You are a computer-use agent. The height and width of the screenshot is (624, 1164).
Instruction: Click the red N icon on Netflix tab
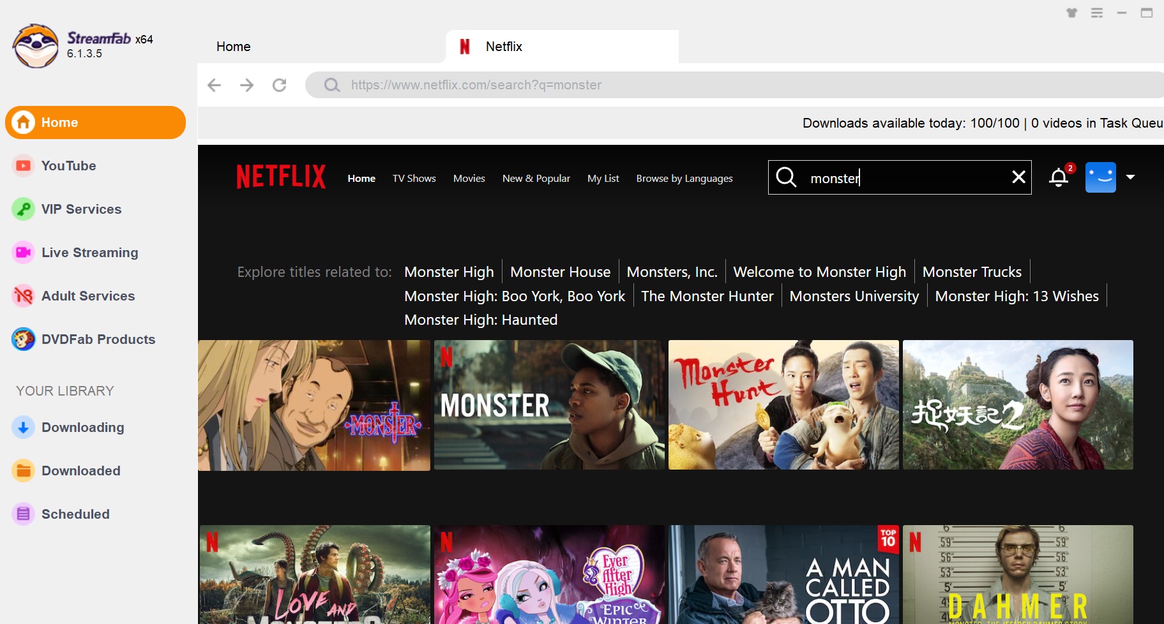[x=465, y=47]
